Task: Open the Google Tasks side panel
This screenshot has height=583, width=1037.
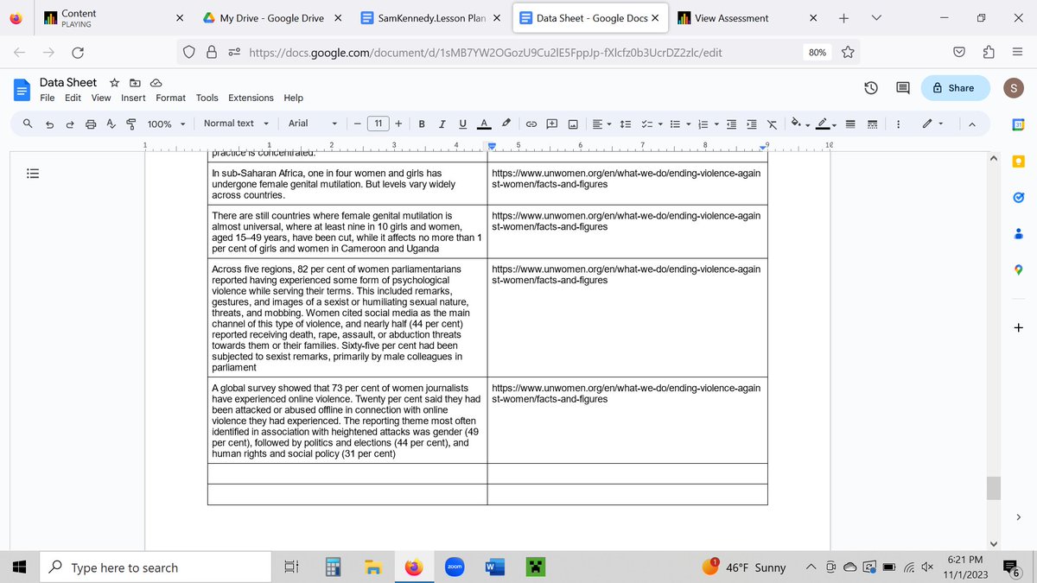Action: click(1018, 198)
